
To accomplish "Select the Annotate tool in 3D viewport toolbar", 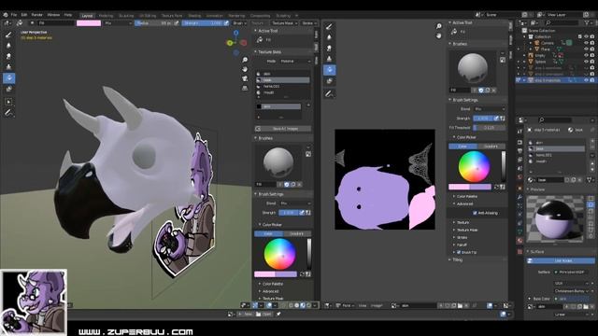I will 8,113.
